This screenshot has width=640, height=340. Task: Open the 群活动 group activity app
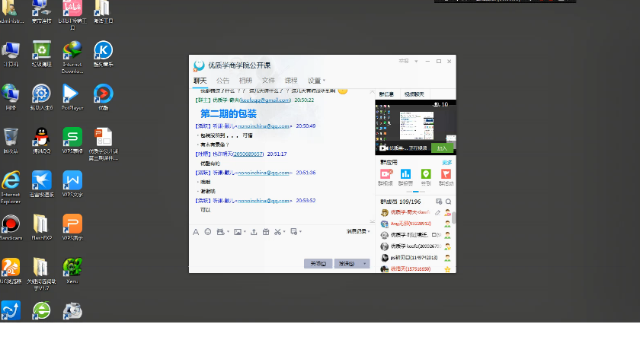(x=446, y=177)
